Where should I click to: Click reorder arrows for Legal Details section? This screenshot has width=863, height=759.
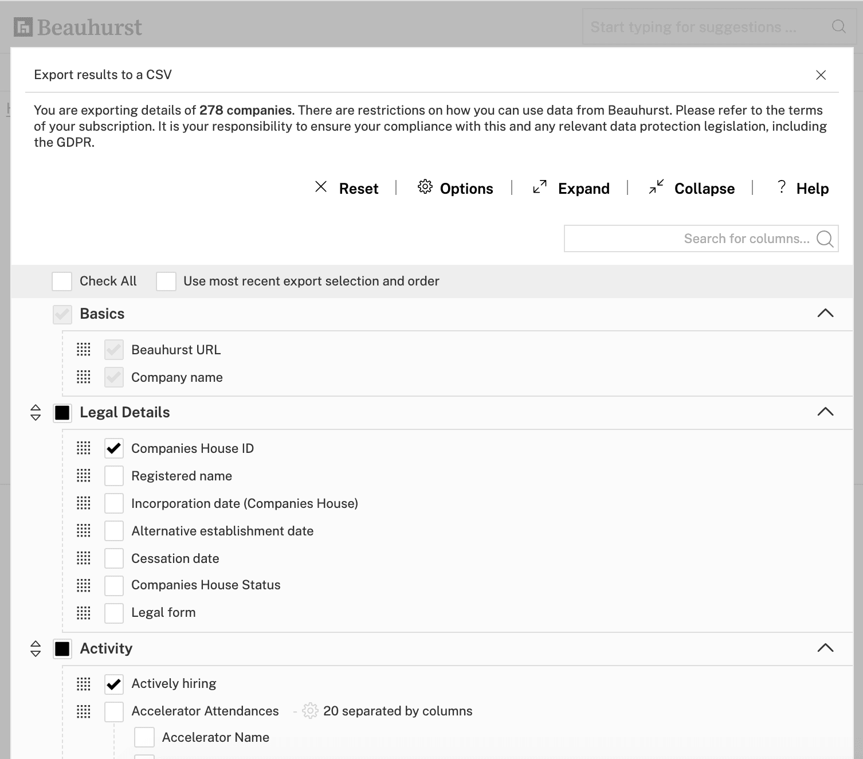tap(36, 412)
